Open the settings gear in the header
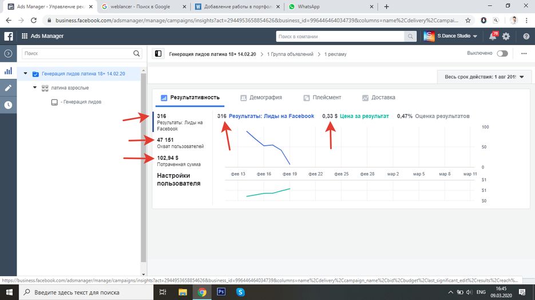This screenshot has width=535, height=300. pos(506,36)
